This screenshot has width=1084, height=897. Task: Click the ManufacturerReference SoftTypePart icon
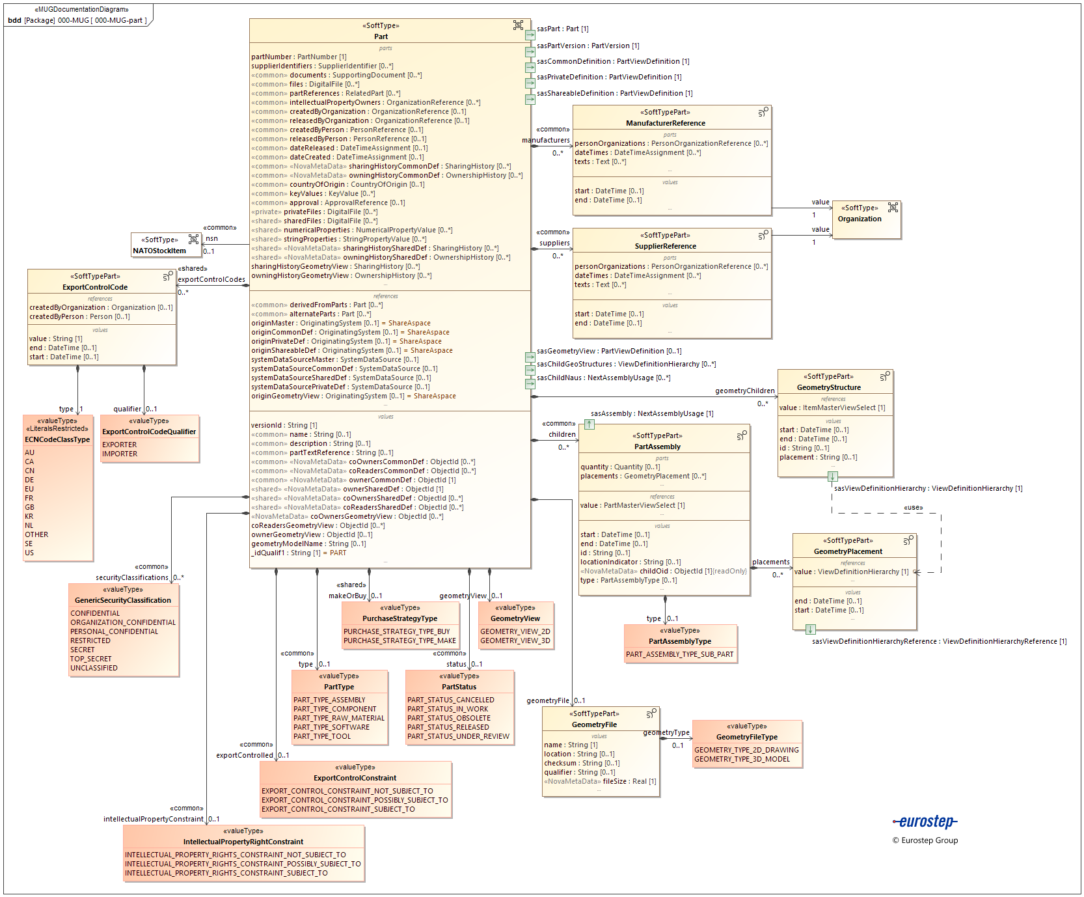pyautogui.click(x=763, y=112)
